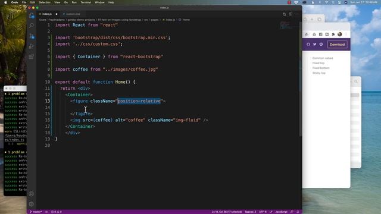Open the Go menu
Image resolution: width=381 pixels, height=214 pixels.
pyautogui.click(x=66, y=2)
